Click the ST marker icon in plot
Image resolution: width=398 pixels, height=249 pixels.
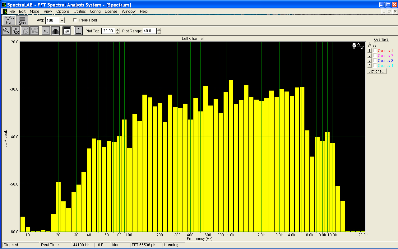(354, 46)
